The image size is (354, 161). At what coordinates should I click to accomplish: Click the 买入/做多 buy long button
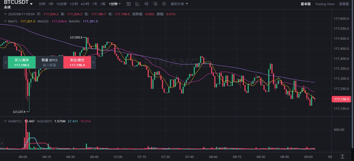click(22, 63)
